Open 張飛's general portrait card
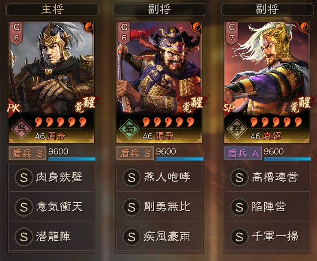 pyautogui.click(x=159, y=82)
